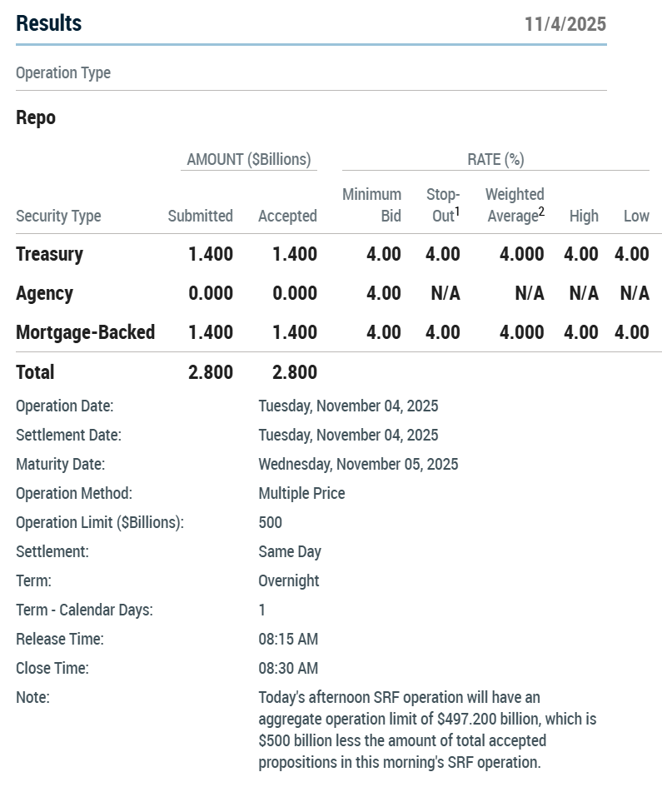Screen dimensions: 662x792
Task: Click the Submitted column header
Action: pos(200,217)
